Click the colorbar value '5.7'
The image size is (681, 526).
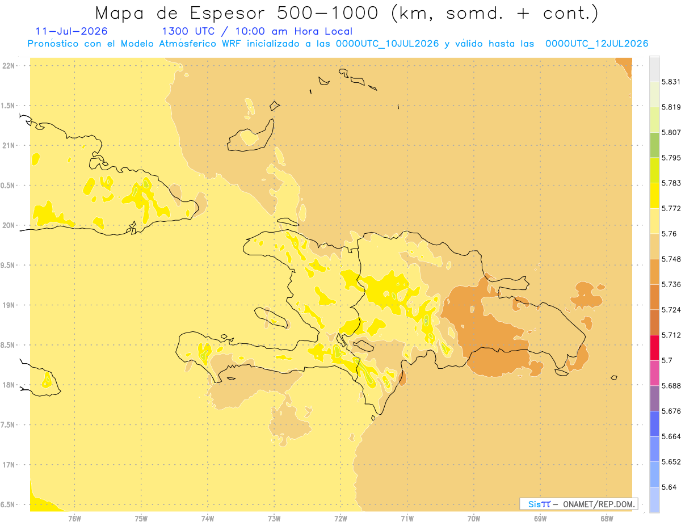coord(667,360)
